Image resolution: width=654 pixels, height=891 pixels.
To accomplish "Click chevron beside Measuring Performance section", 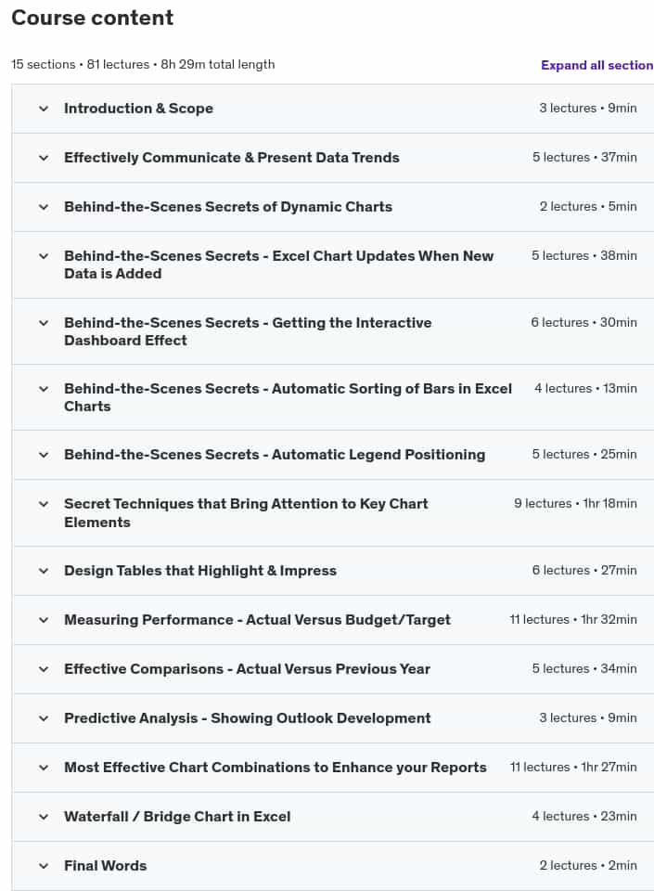I will [44, 620].
